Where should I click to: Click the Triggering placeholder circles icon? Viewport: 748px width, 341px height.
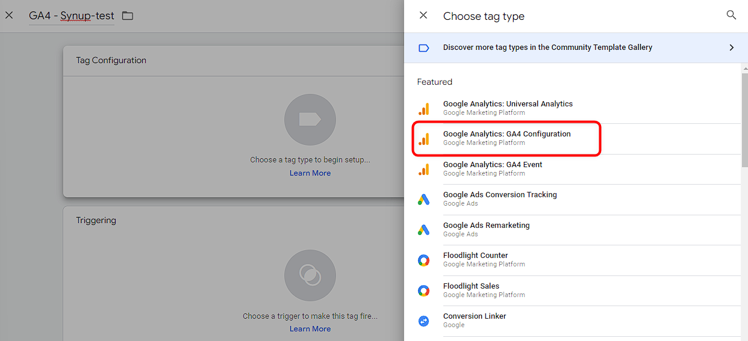[x=310, y=275]
